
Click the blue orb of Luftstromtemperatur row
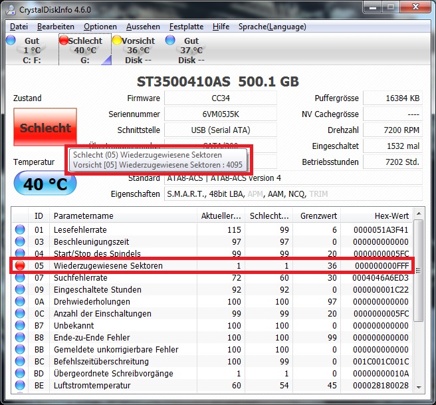tap(20, 385)
